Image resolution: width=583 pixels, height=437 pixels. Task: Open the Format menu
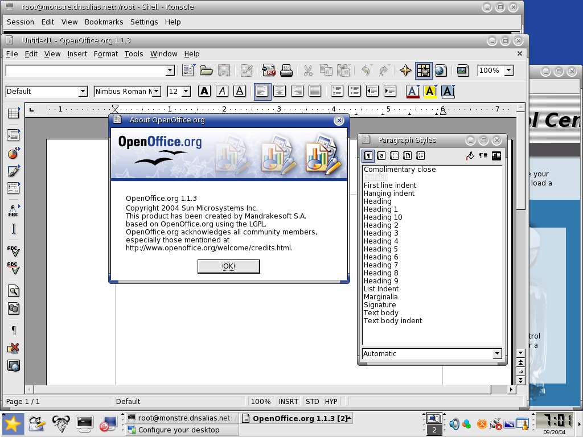click(105, 54)
